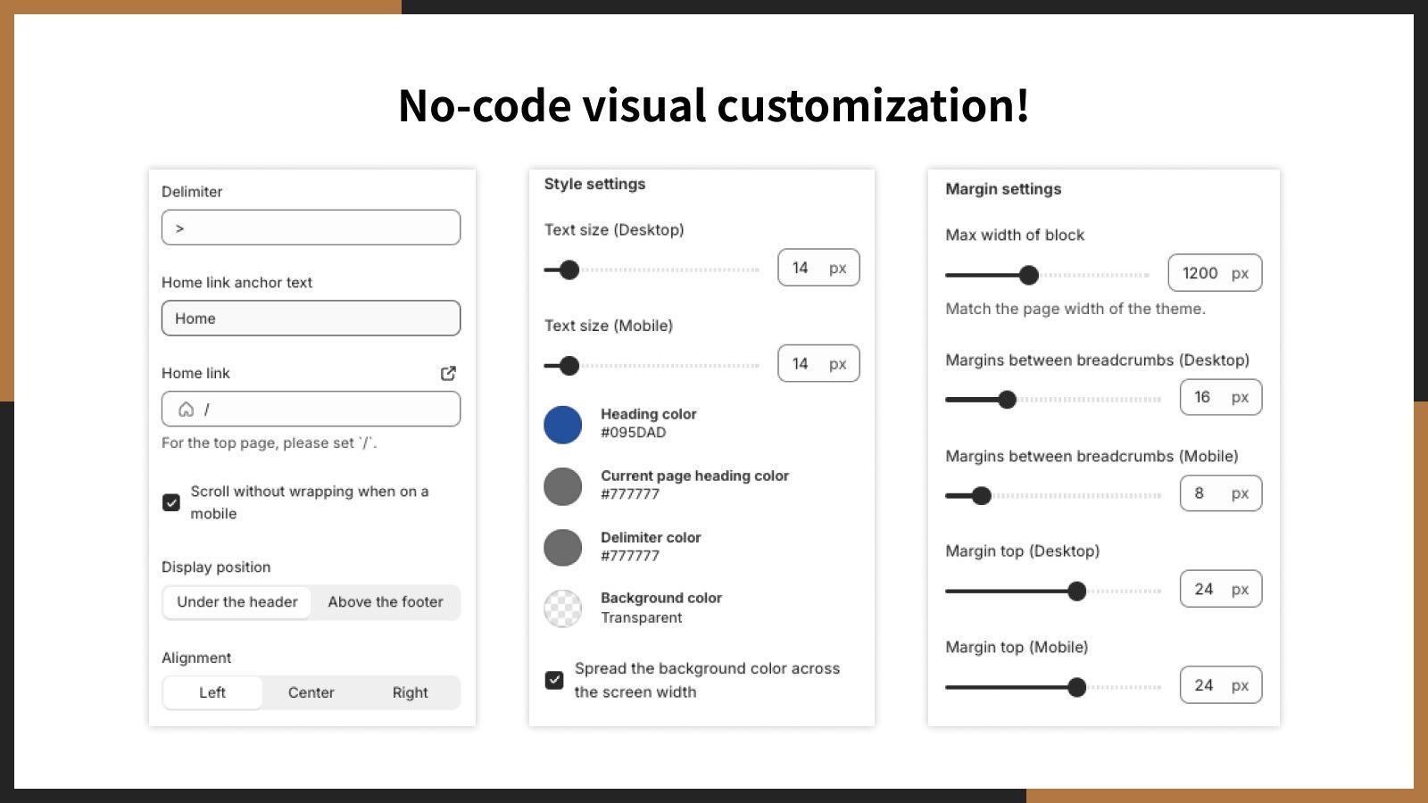Click the Home link anchor text field
This screenshot has height=803, width=1428.
click(x=311, y=319)
